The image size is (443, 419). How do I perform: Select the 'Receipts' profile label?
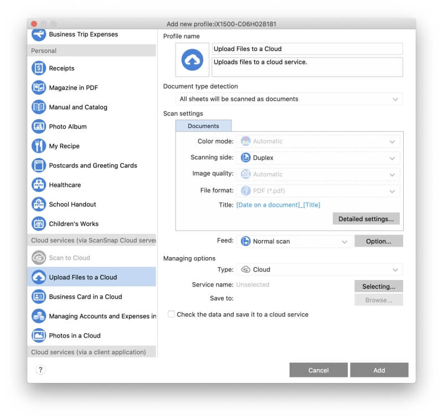pyautogui.click(x=61, y=68)
